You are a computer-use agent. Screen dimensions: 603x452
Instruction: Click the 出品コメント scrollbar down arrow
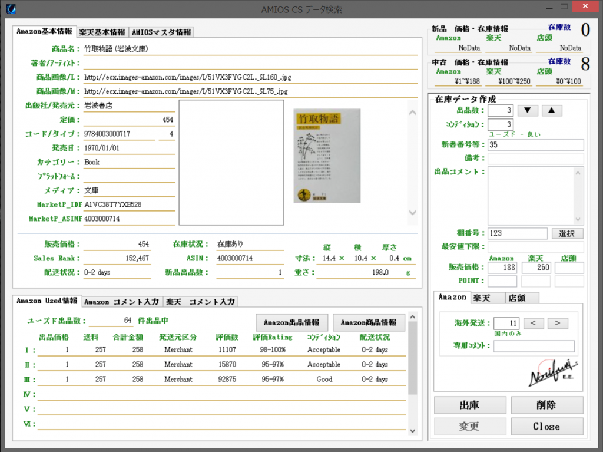(578, 219)
